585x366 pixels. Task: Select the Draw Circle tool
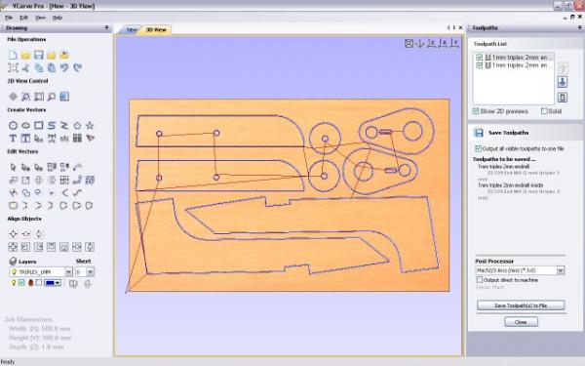(13, 126)
